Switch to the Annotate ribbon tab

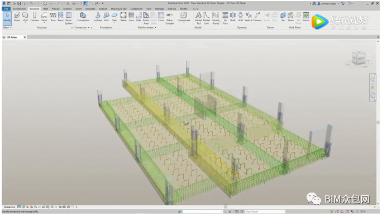[90, 9]
